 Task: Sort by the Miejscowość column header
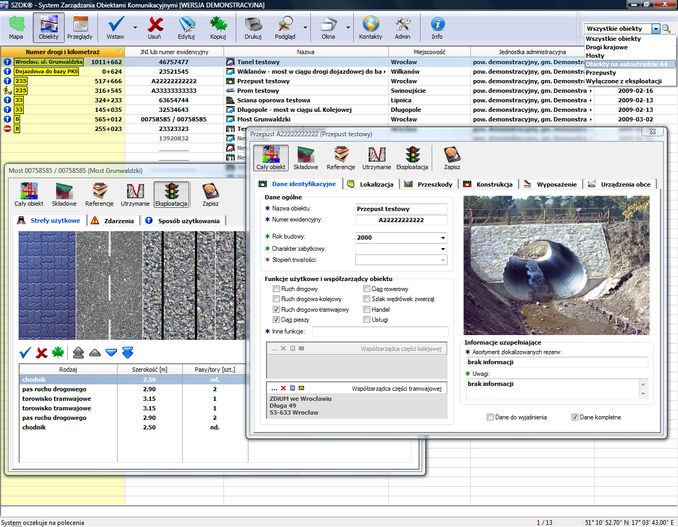(429, 52)
